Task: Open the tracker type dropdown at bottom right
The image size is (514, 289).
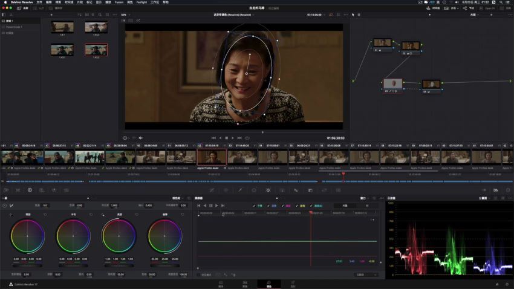Action: (366, 274)
